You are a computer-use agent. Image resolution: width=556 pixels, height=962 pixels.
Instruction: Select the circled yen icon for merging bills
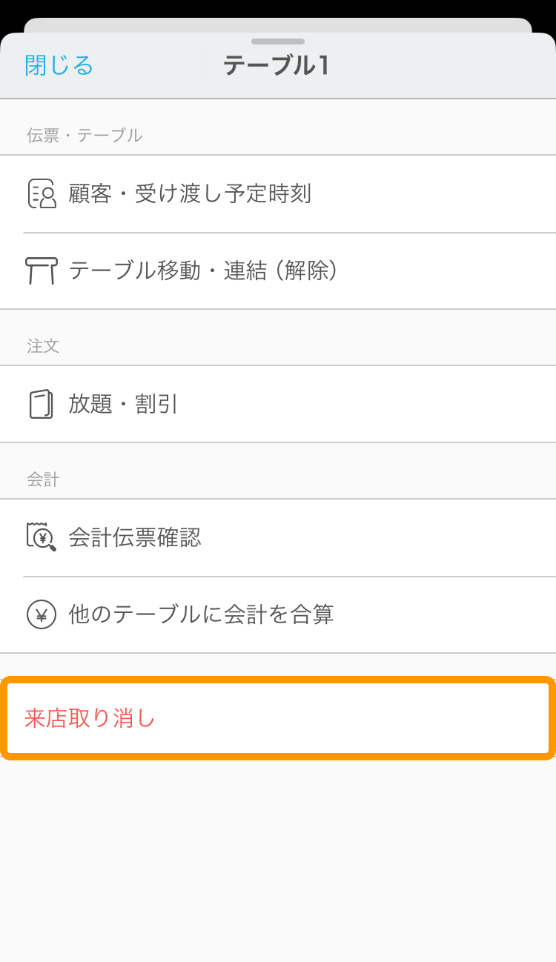42,615
